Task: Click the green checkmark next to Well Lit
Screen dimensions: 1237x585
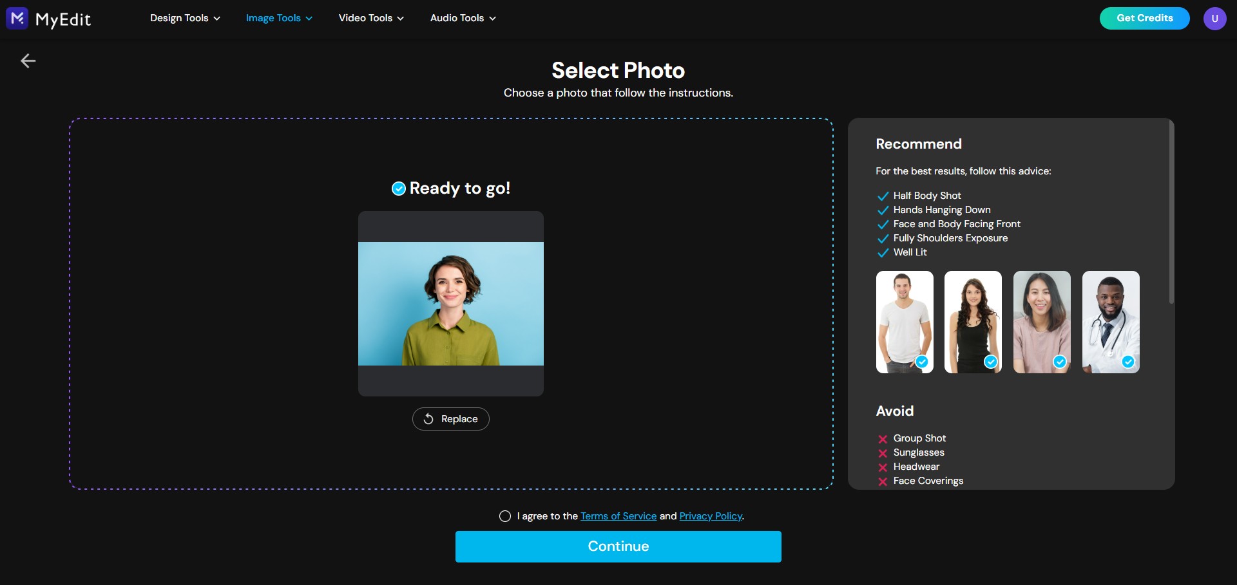Action: point(883,253)
